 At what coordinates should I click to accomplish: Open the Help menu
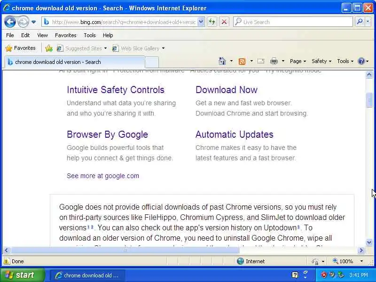(108, 35)
